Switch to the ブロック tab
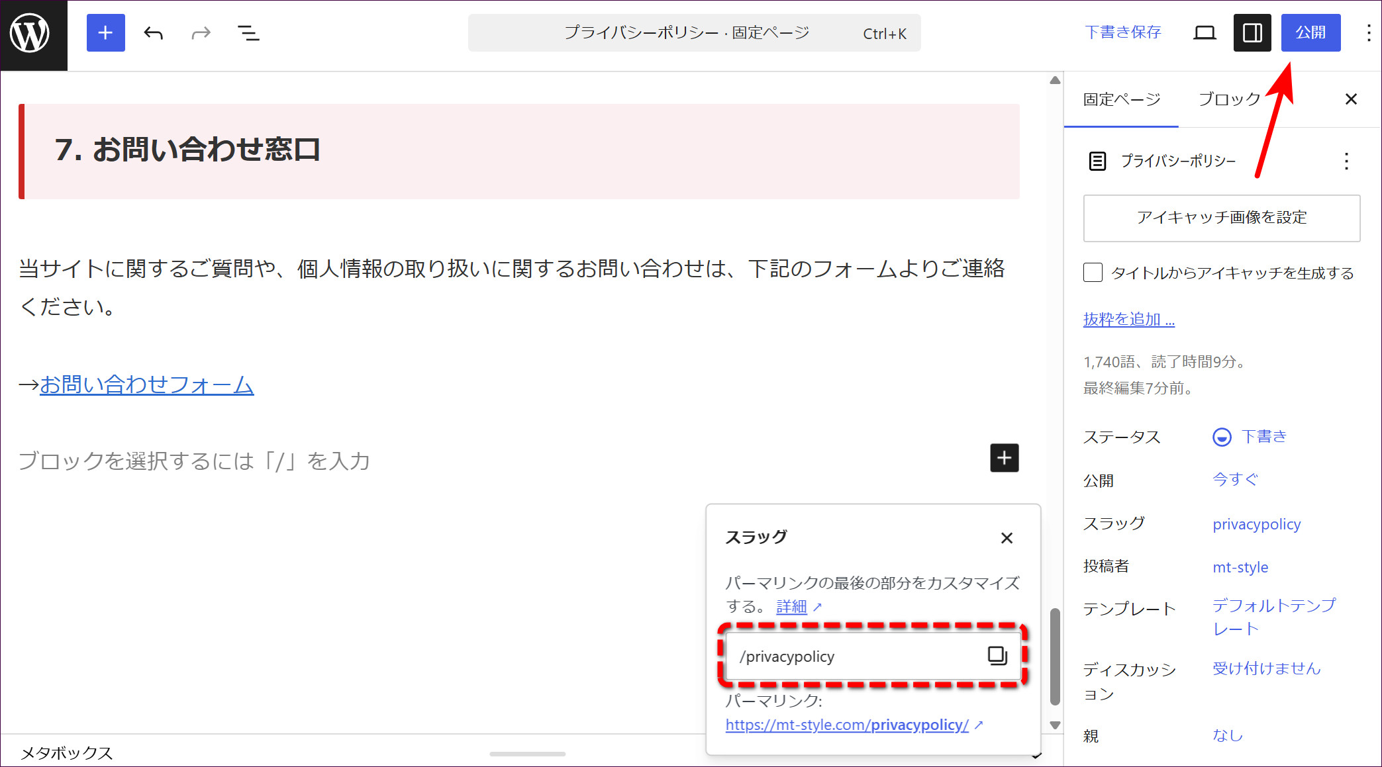 pos(1229,99)
